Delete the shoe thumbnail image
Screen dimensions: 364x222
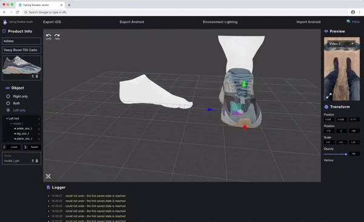pyautogui.click(x=37, y=76)
